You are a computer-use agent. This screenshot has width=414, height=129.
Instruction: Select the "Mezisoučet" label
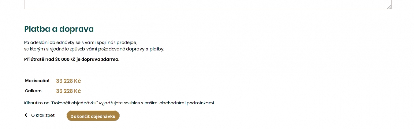37,81
